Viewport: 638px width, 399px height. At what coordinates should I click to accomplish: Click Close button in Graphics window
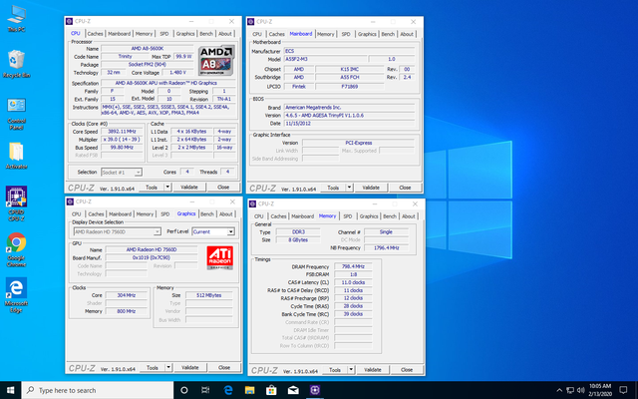coord(224,367)
